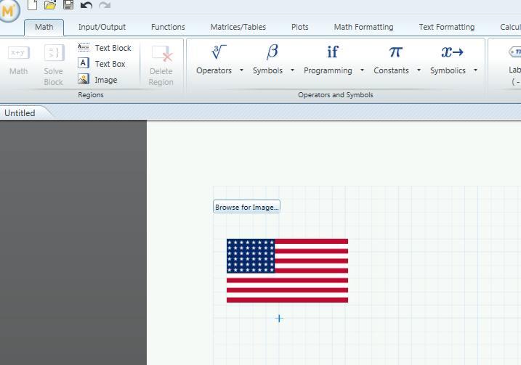Expand the Symbols dropdown arrow

(292, 70)
